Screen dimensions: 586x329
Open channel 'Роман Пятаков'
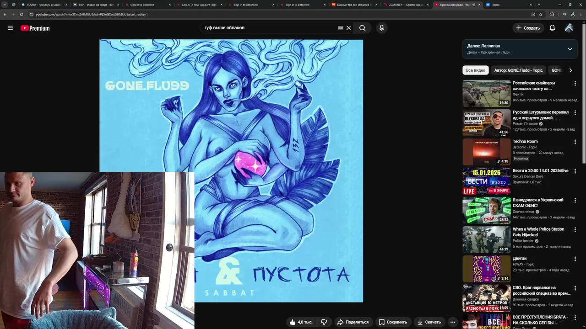click(525, 124)
